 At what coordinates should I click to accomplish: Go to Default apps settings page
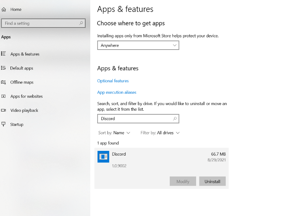tap(22, 68)
